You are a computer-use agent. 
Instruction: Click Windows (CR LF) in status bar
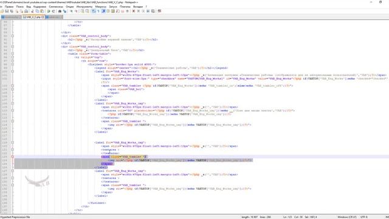coord(347,217)
